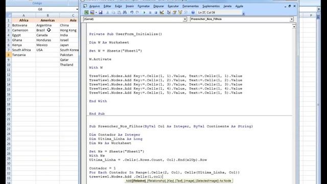Open the Insert UserForm dropdown arrow
Screen dimensions: 327x184
[x=96, y=12]
